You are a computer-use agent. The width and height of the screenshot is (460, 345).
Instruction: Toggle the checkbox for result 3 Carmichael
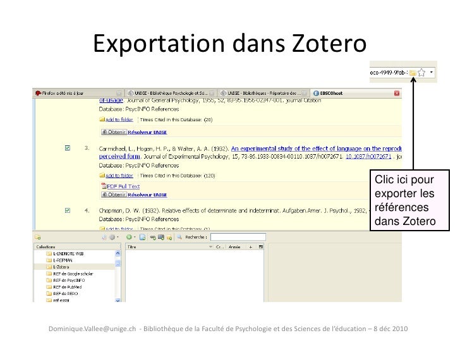[68, 148]
